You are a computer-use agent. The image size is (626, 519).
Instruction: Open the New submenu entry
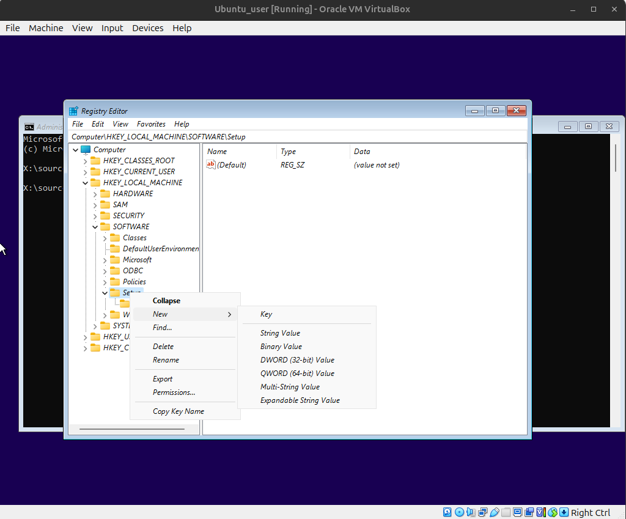point(185,314)
